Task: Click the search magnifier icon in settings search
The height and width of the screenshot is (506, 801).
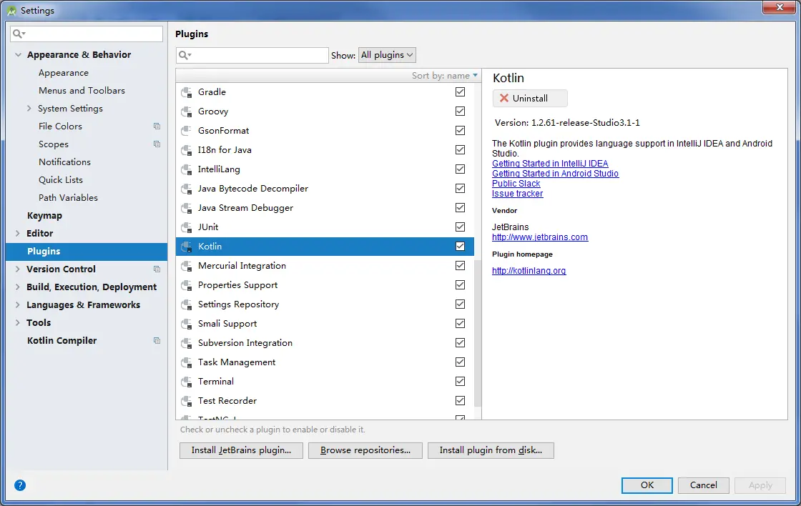Action: 19,34
